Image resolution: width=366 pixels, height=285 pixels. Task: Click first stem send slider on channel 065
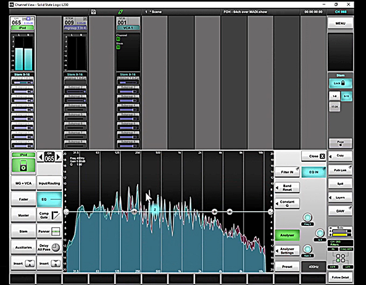tap(23, 82)
